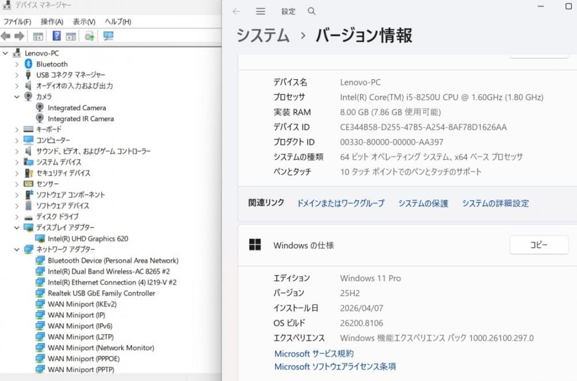The height and width of the screenshot is (381, 577).
Task: Select WAN Miniport (IPv6) adapter
Action: pos(80,326)
